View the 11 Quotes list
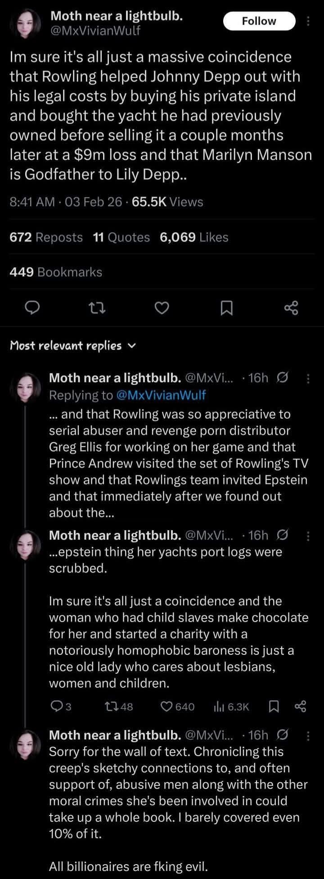324x879 pixels. click(121, 237)
